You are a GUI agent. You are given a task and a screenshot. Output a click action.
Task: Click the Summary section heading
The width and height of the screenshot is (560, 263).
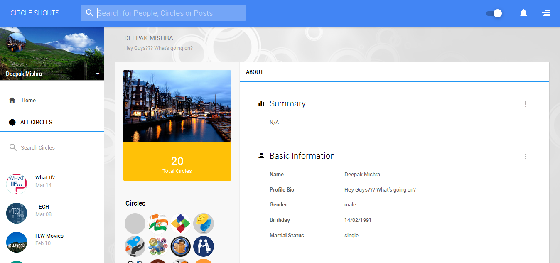[287, 103]
